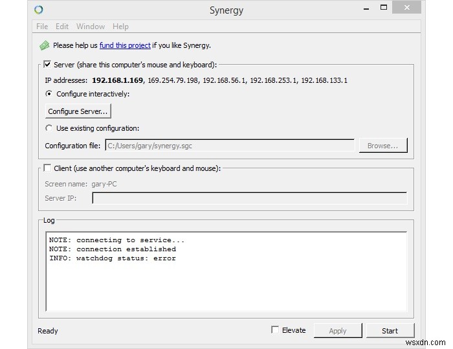The height and width of the screenshot is (349, 453).
Task: Open the File menu
Action: pyautogui.click(x=42, y=27)
